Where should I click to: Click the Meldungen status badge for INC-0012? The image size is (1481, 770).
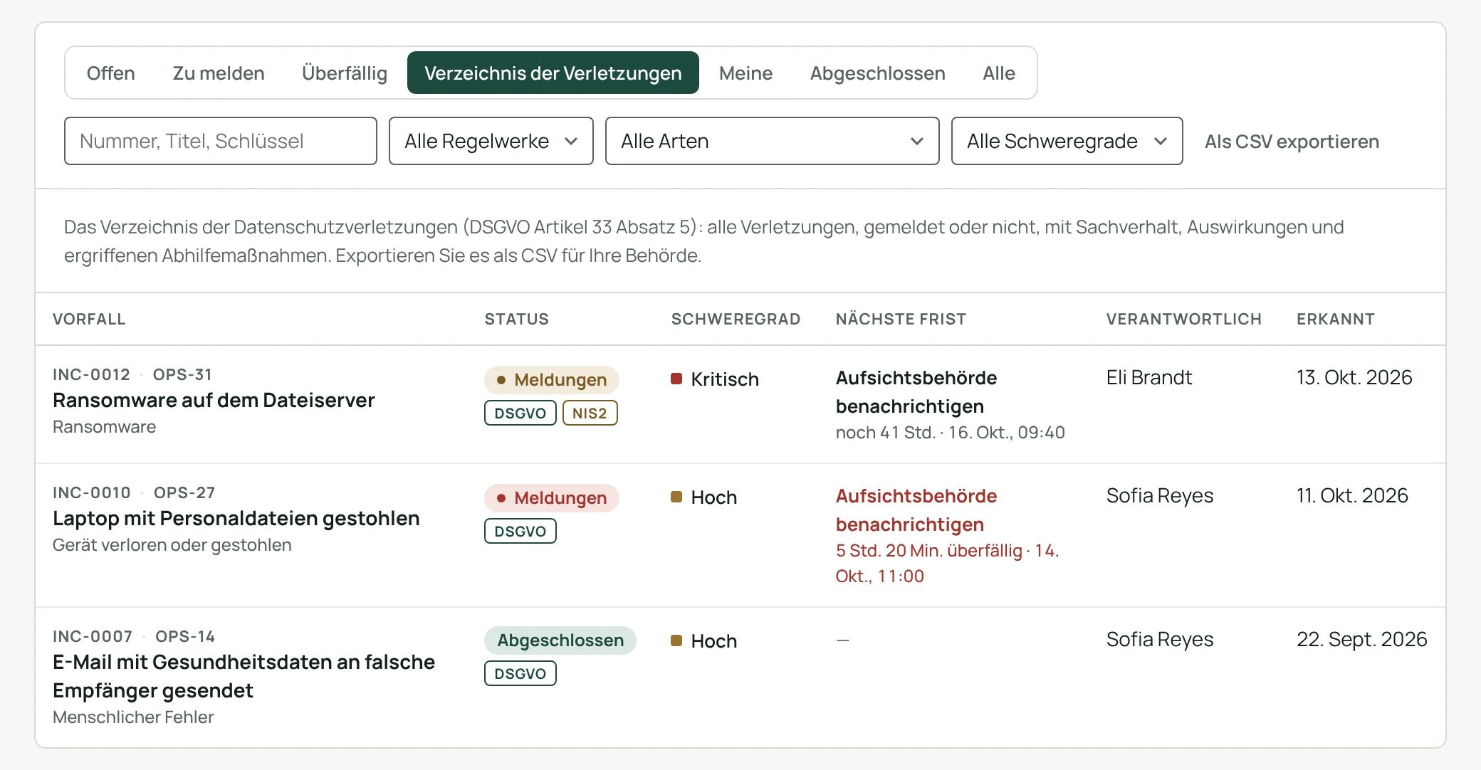(x=552, y=380)
